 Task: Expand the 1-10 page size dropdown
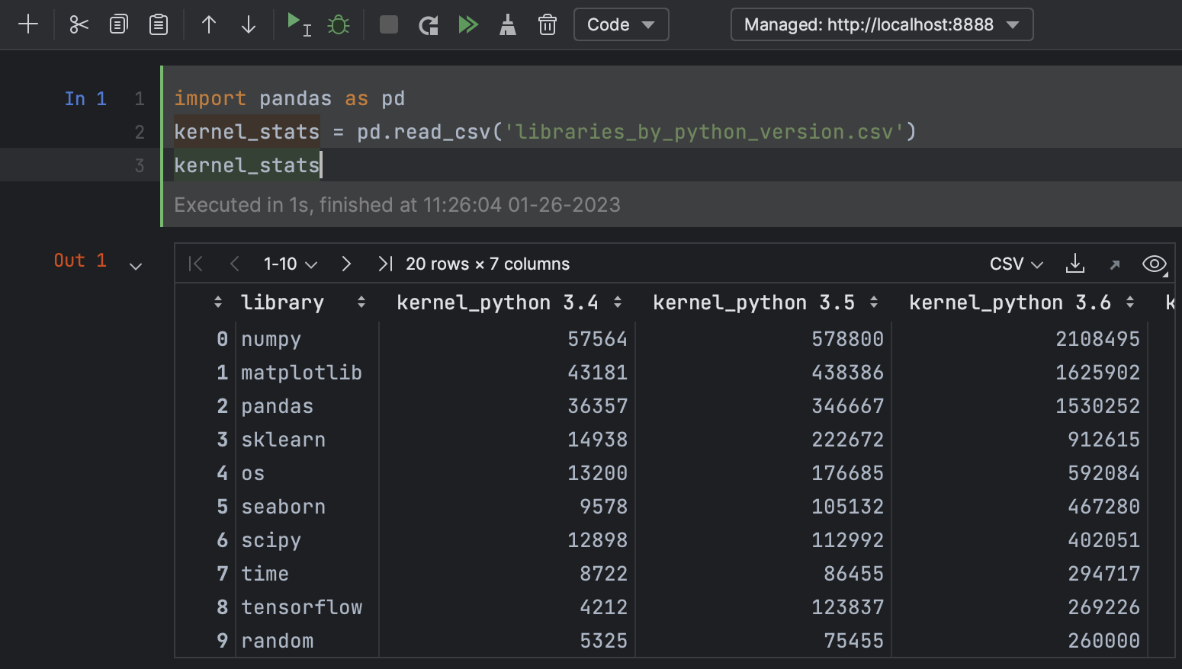(x=290, y=264)
